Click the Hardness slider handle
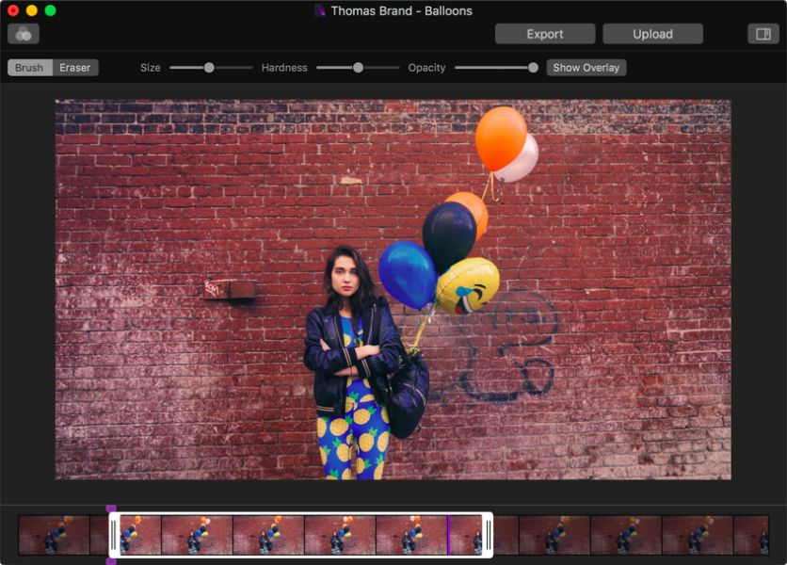Viewport: 787px width, 565px height. point(358,68)
